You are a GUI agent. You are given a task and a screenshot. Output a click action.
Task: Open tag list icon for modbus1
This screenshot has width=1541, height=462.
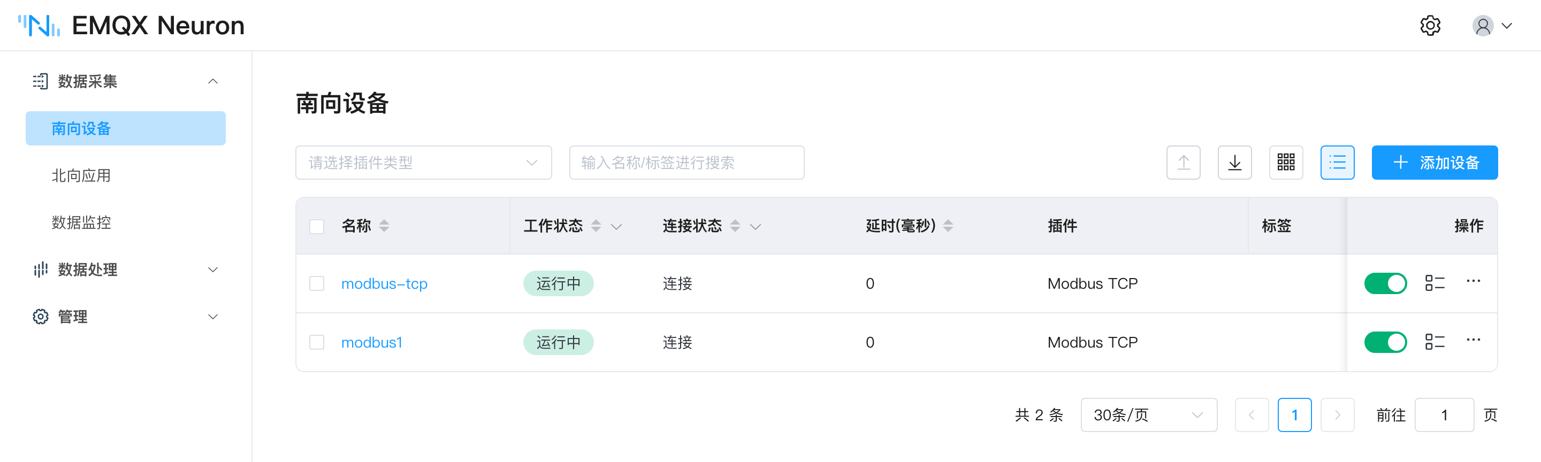tap(1435, 342)
